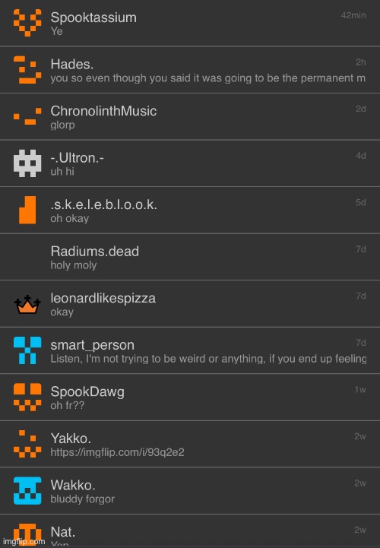Click .s.k.e.l.e.b.l.o.o.k. orange block avatar
This screenshot has width=380, height=548.
coord(27,210)
